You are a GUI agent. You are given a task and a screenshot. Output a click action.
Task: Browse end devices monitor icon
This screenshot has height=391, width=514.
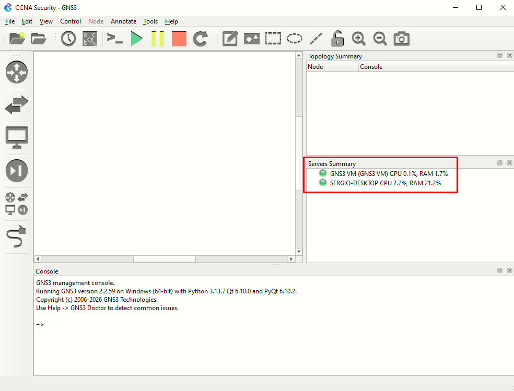(x=17, y=137)
